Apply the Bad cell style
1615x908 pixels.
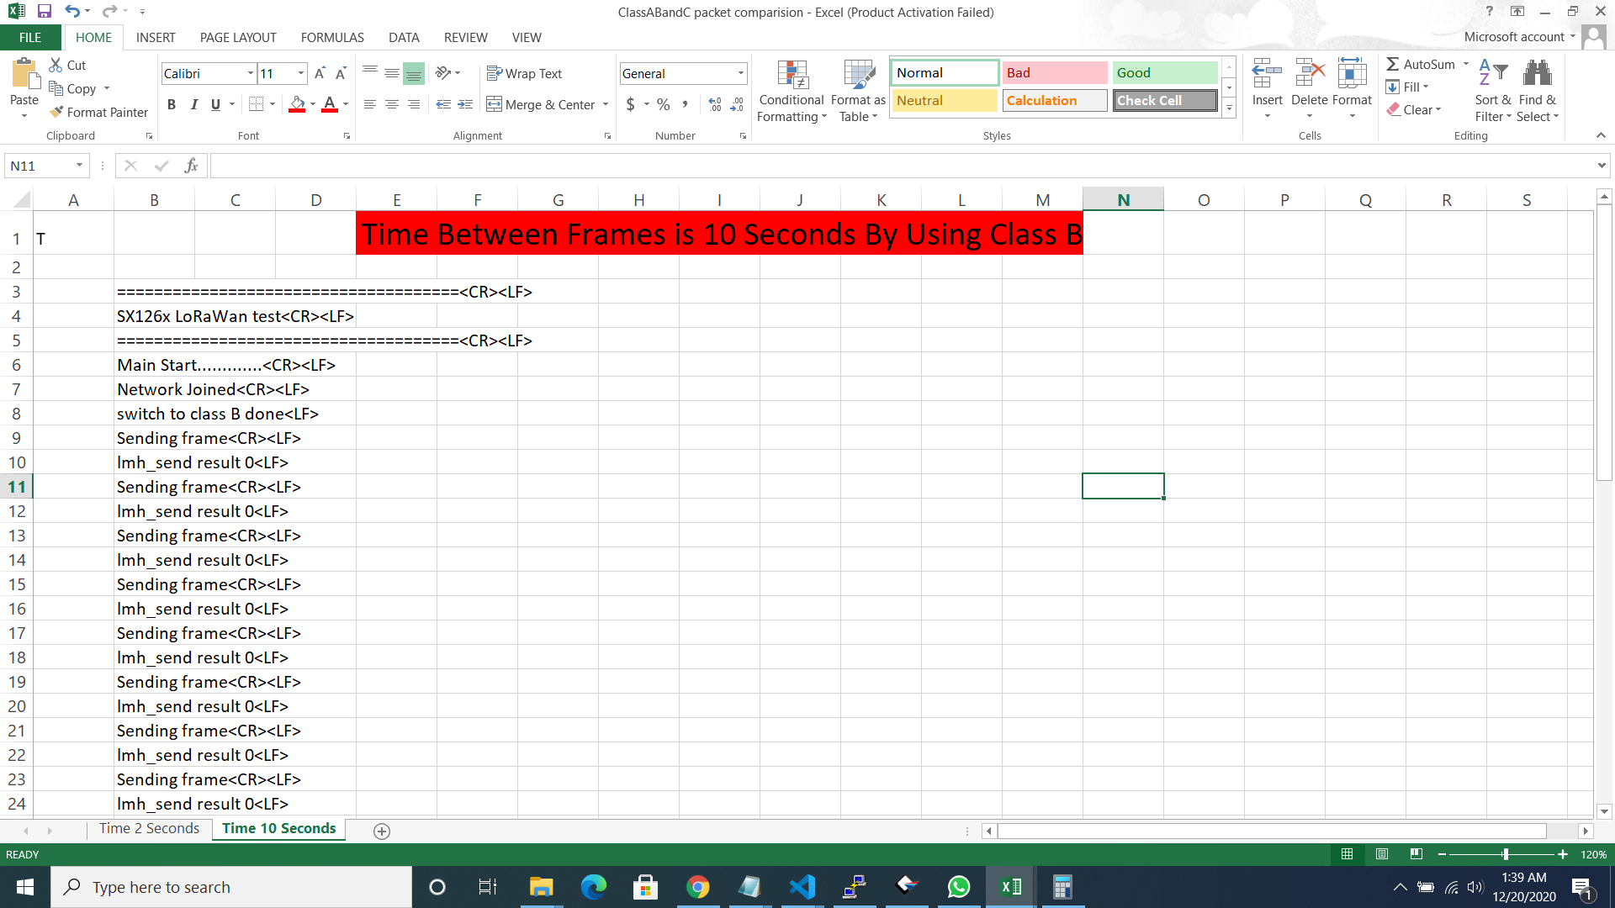pos(1054,72)
